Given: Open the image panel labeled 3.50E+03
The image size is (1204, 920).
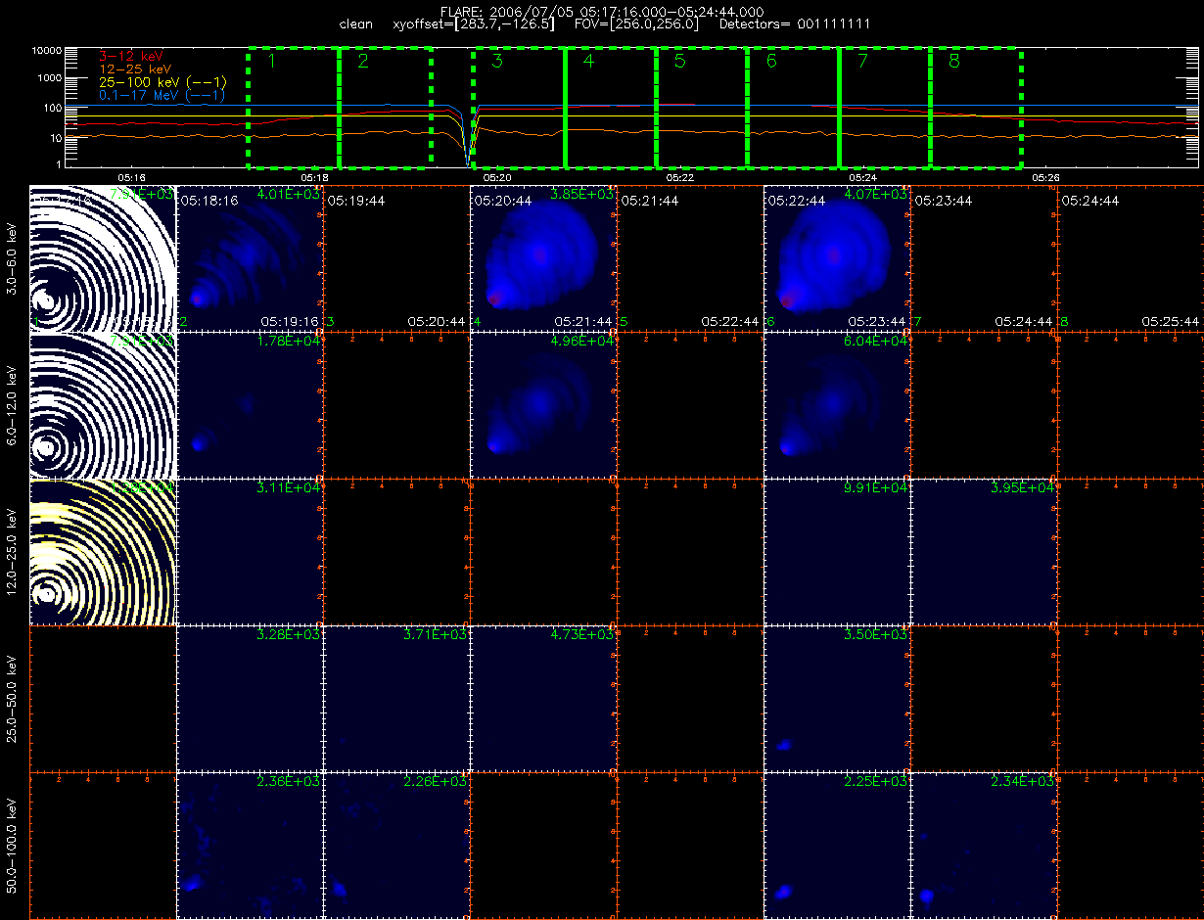Looking at the screenshot, I should 837,699.
